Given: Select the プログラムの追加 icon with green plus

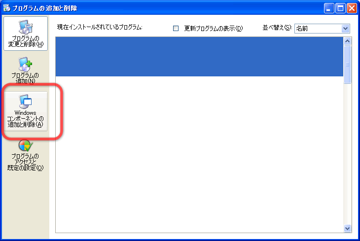Looking at the screenshot, I should pos(25,64).
